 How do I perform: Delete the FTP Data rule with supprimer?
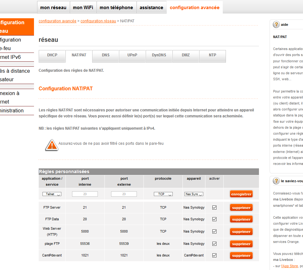(241, 219)
